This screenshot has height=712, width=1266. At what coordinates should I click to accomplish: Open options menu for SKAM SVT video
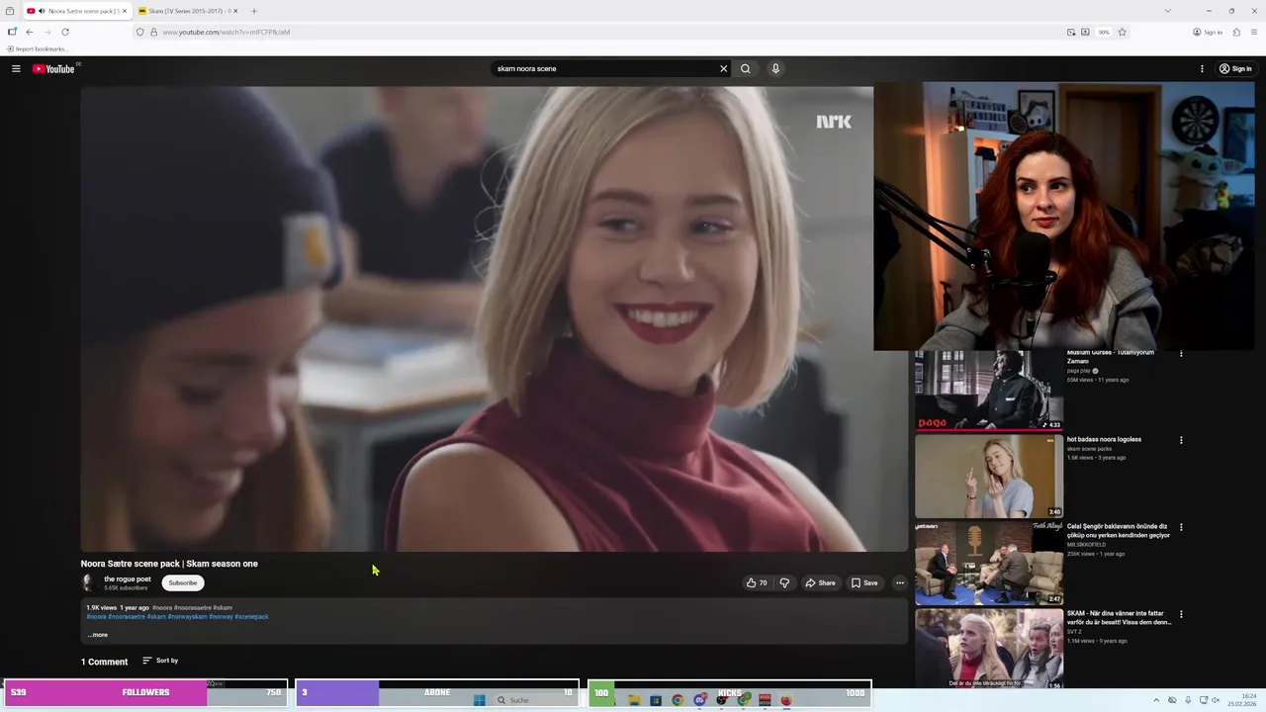(x=1180, y=614)
